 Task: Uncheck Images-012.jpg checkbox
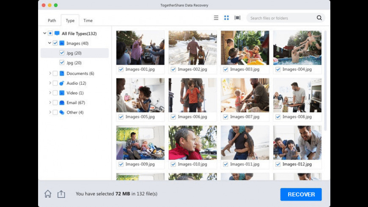click(x=278, y=164)
